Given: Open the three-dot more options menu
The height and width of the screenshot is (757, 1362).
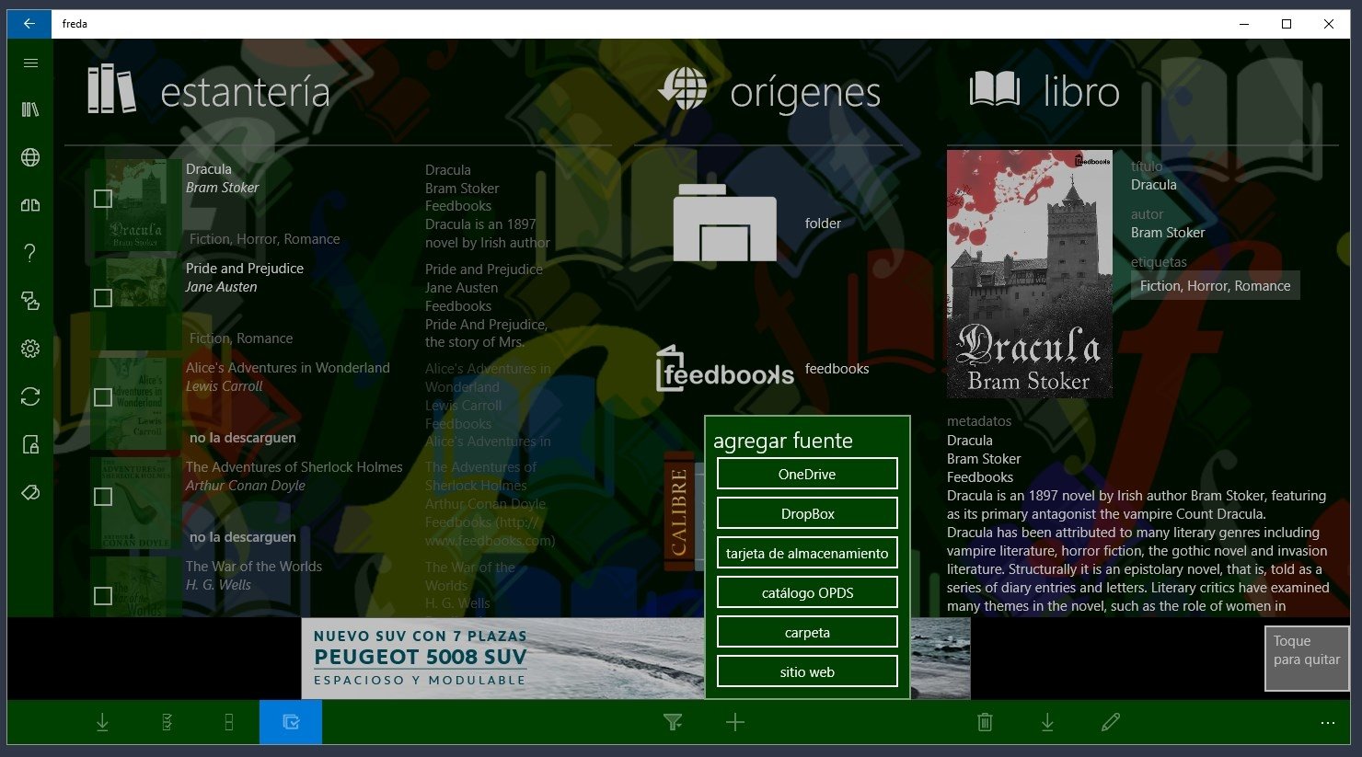Looking at the screenshot, I should coord(1327,723).
